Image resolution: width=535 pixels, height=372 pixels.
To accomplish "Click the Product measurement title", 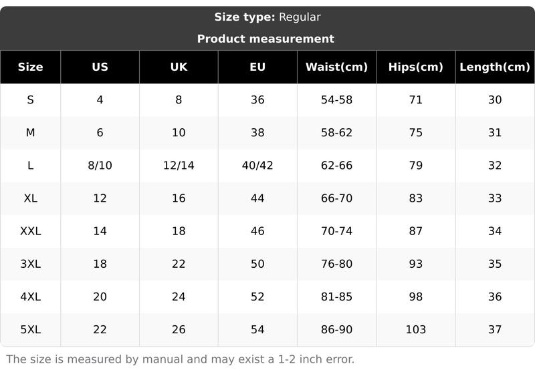I will point(265,39).
